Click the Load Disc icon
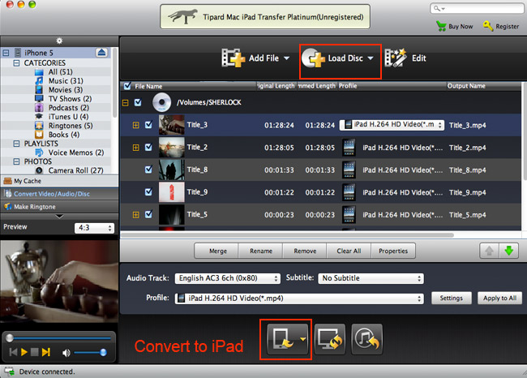527x378 pixels. (313, 58)
